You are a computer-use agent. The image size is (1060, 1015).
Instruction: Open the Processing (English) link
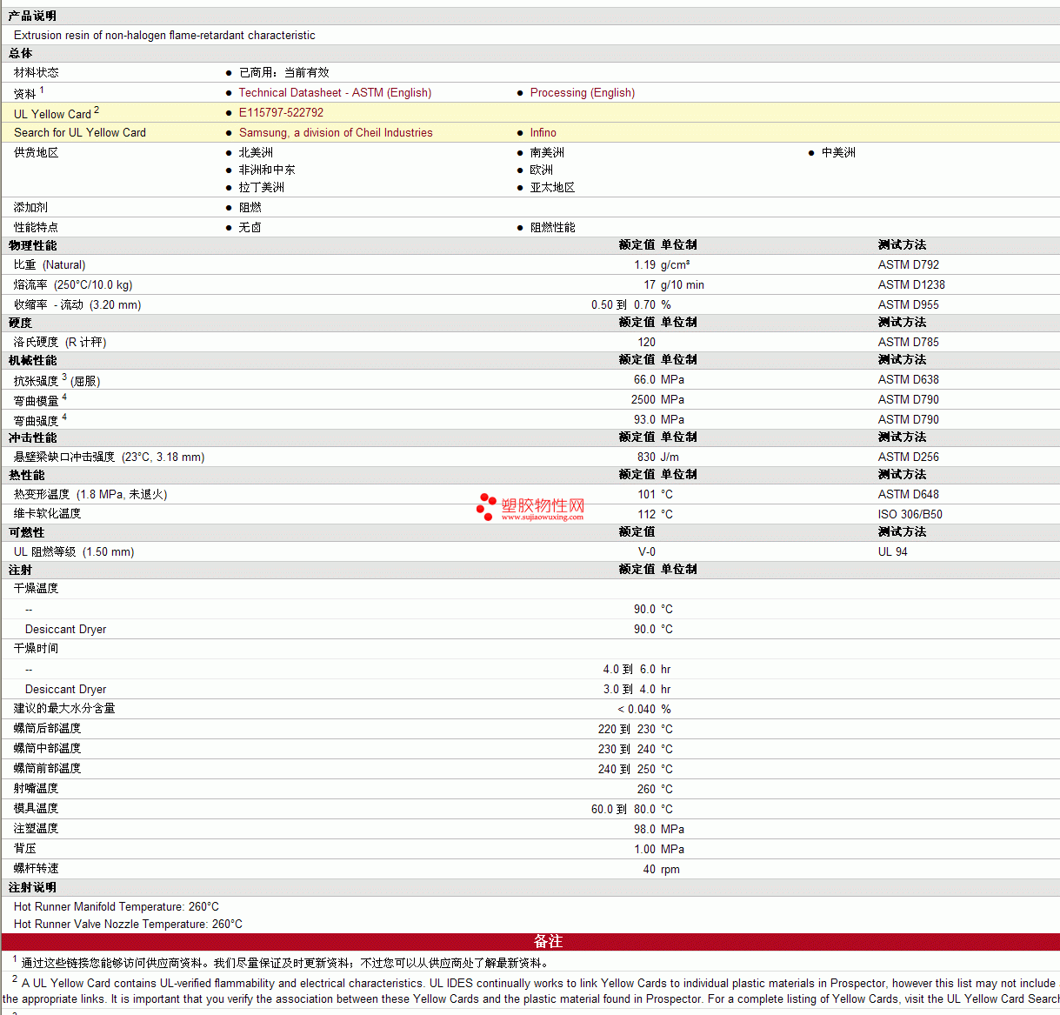click(583, 93)
